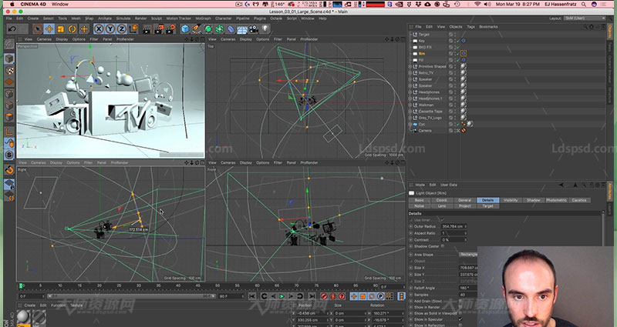Click the Play Forward button in timeline
The width and height of the screenshot is (617, 327).
pyautogui.click(x=282, y=296)
